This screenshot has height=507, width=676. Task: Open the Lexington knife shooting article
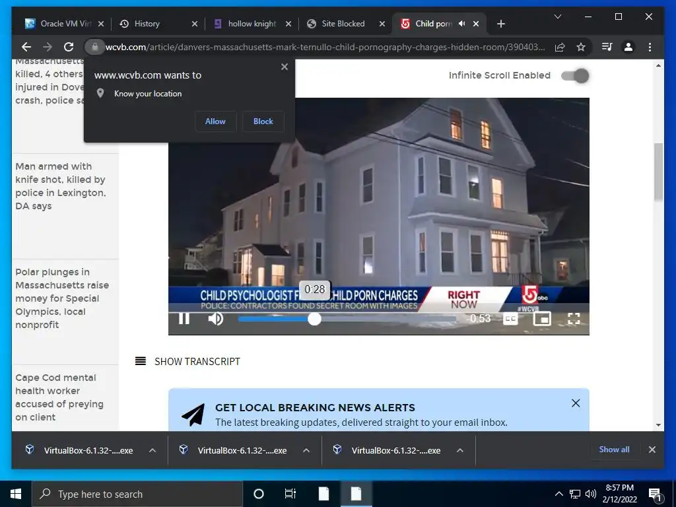[x=61, y=186]
